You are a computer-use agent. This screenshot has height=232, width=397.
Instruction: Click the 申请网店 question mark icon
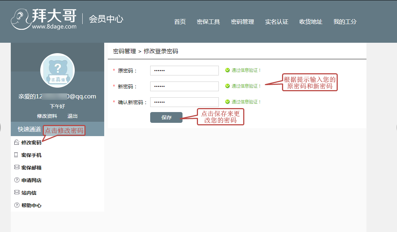point(17,180)
